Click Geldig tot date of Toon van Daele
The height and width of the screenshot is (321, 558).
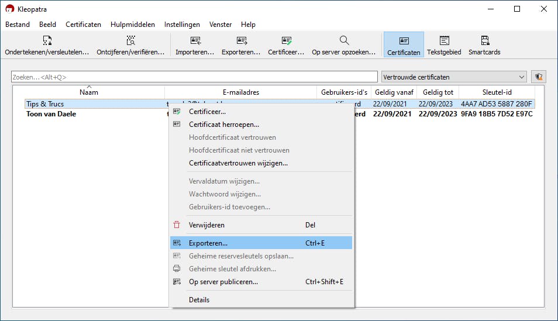(438, 114)
